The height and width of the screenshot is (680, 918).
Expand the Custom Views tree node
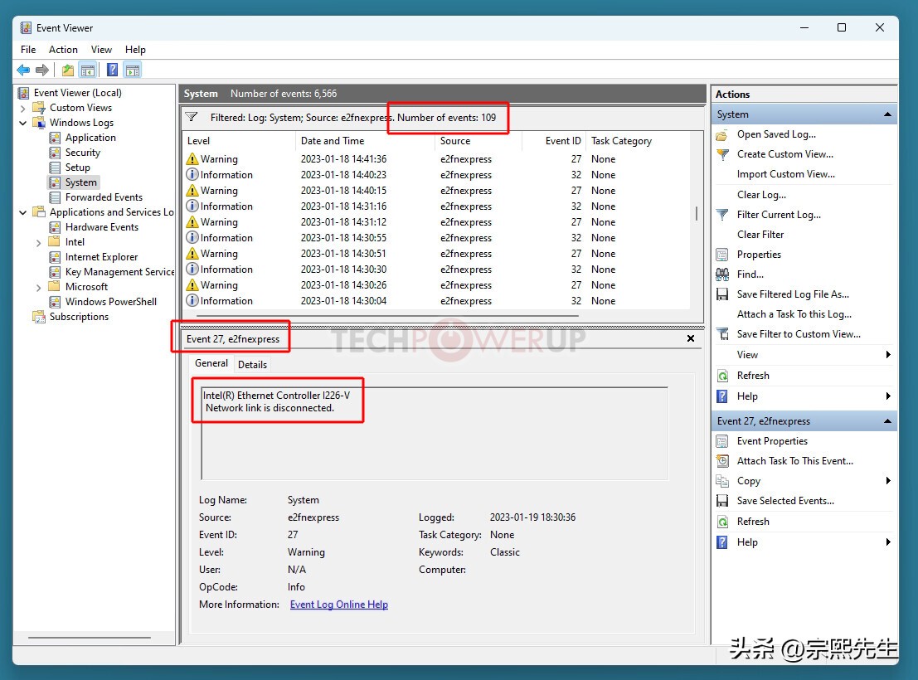[x=23, y=108]
